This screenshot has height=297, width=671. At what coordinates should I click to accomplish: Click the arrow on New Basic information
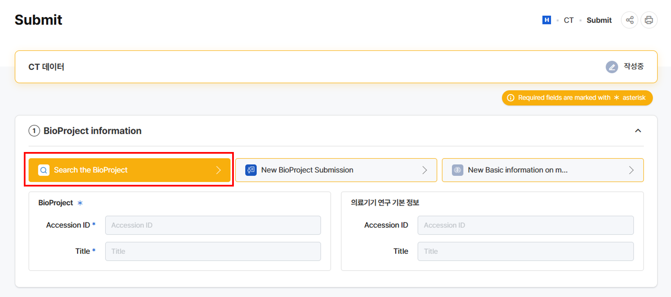(631, 170)
